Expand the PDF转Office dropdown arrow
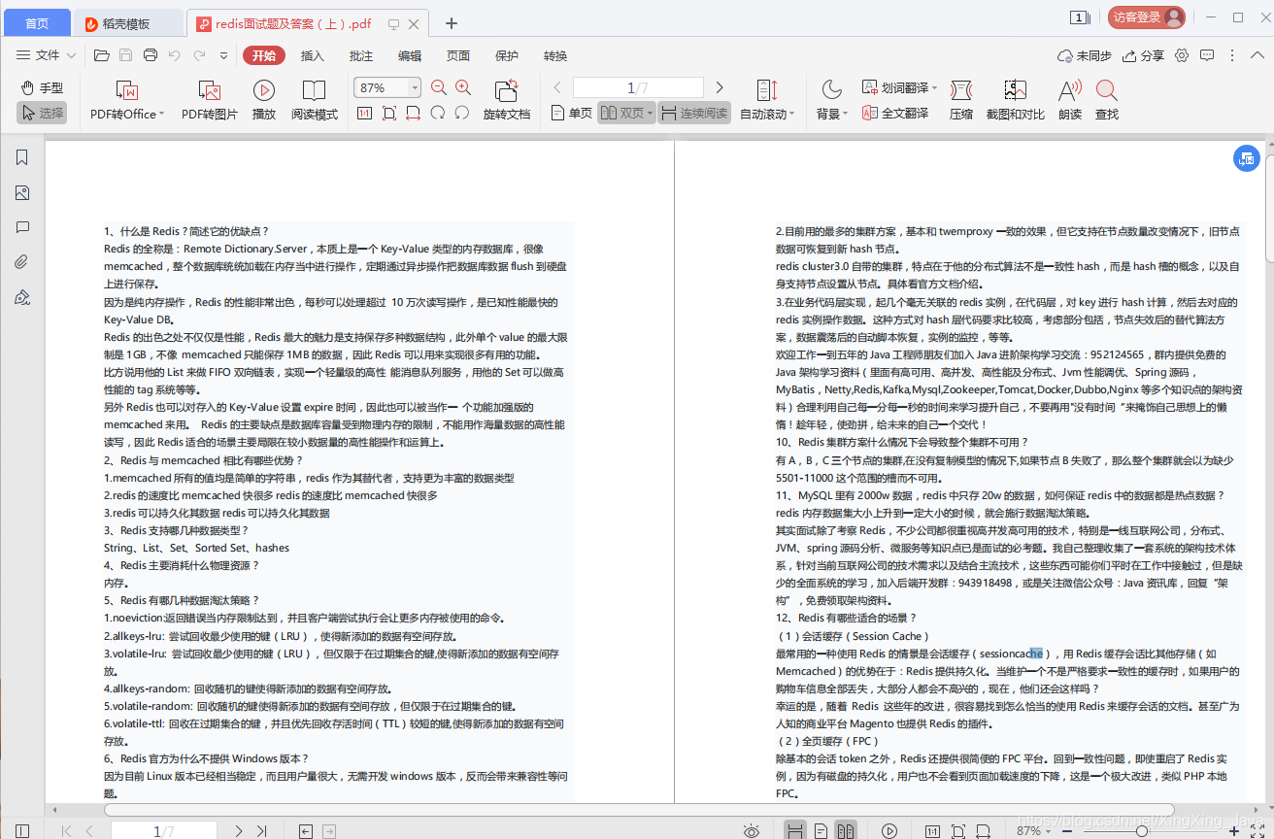The height and width of the screenshot is (839, 1274). tap(161, 114)
